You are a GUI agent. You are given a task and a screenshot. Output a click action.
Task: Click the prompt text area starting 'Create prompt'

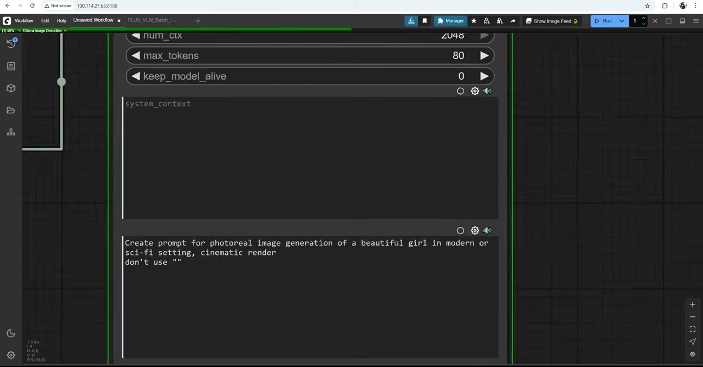tap(310, 297)
